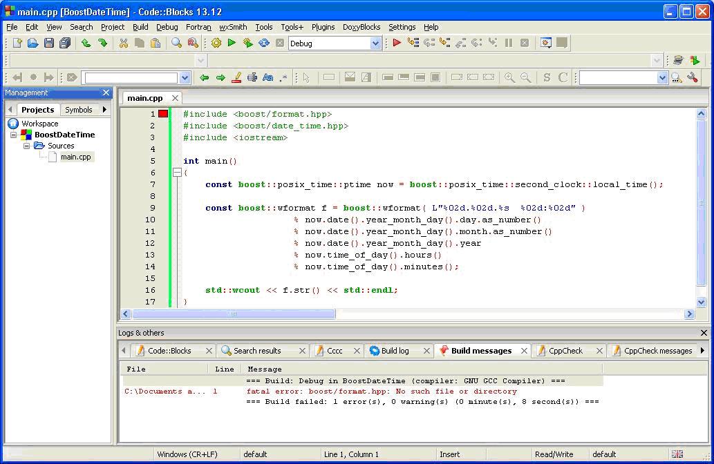Click the incremental search text field
This screenshot has height=464, width=714.
pyautogui.click(x=131, y=78)
